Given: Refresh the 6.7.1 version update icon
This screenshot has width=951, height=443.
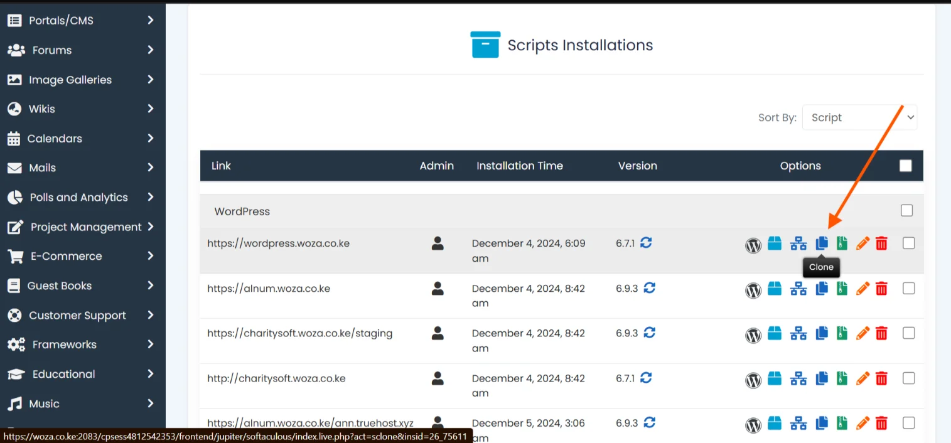Looking at the screenshot, I should [647, 243].
